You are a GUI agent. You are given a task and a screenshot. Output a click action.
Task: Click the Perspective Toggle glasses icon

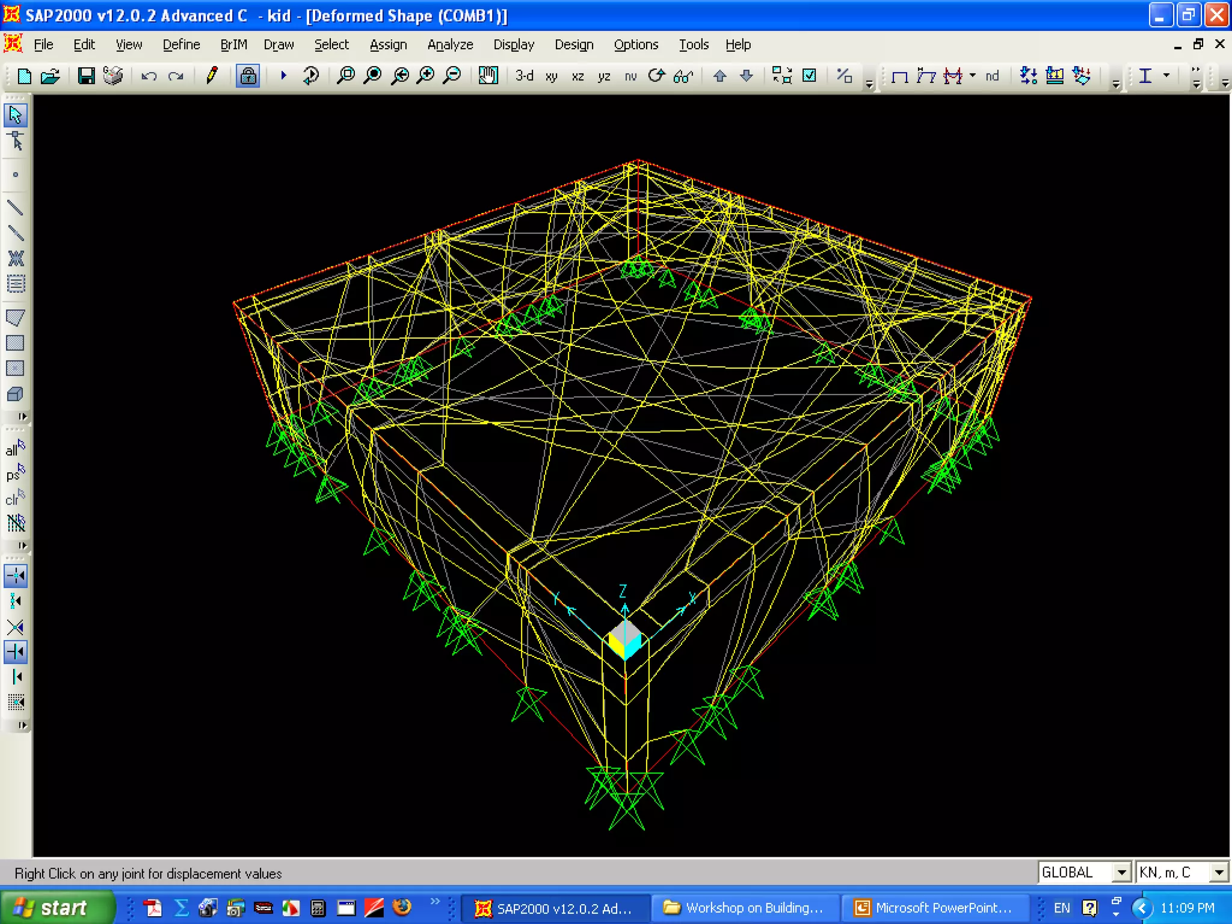683,76
